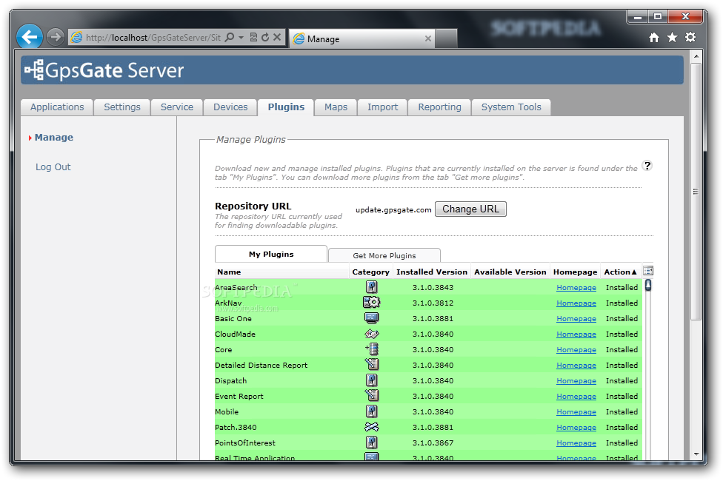
Task: Sort by Available Version column header
Action: (x=510, y=272)
